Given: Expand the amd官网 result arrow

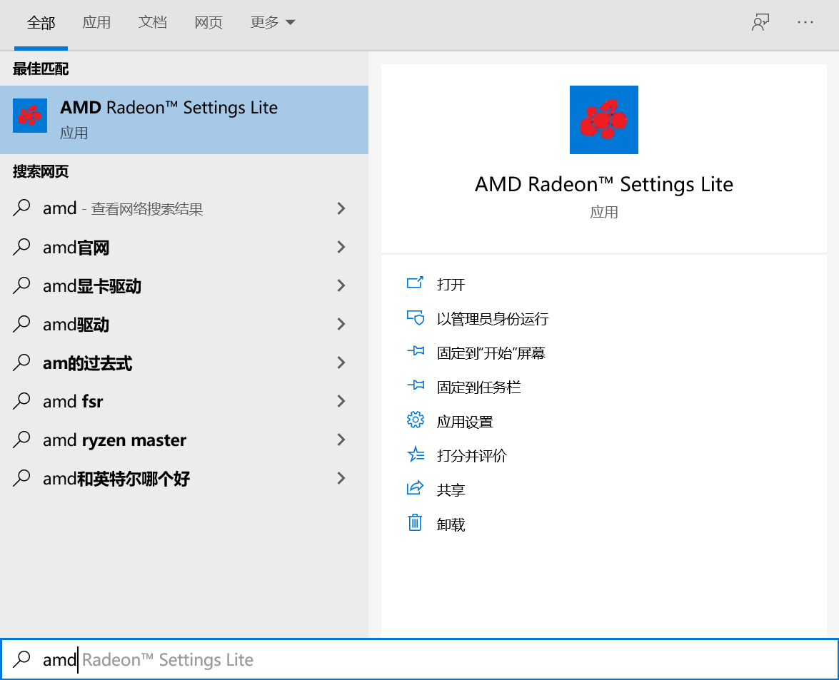Looking at the screenshot, I should point(341,247).
